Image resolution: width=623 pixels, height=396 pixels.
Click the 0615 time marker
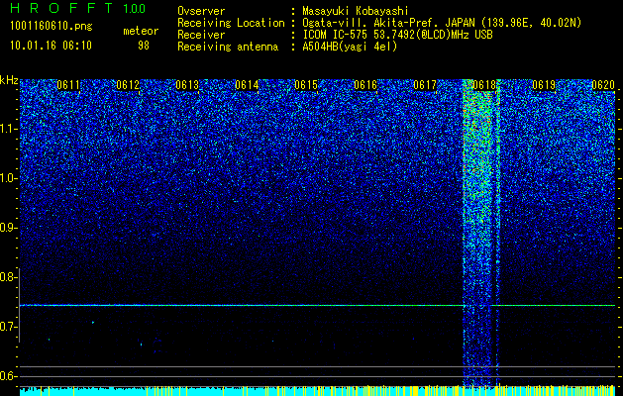tap(306, 85)
